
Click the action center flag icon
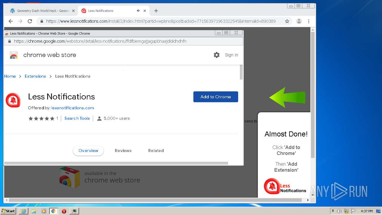[x=354, y=211]
